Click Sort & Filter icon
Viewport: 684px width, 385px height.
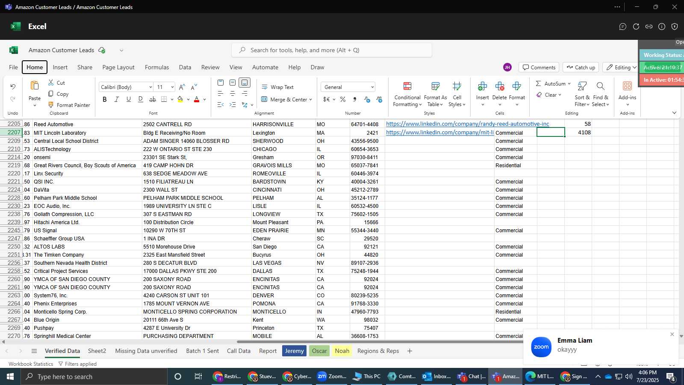click(582, 86)
